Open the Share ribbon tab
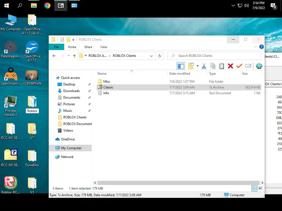282x211 pixels. click(x=88, y=47)
